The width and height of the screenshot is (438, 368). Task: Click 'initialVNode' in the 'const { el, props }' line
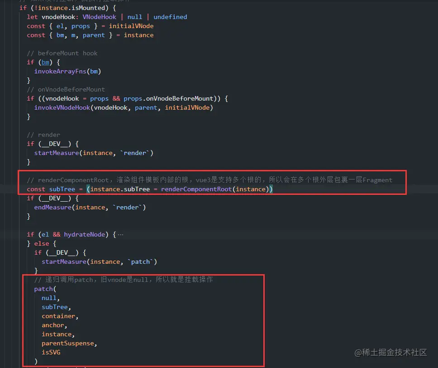coord(131,26)
